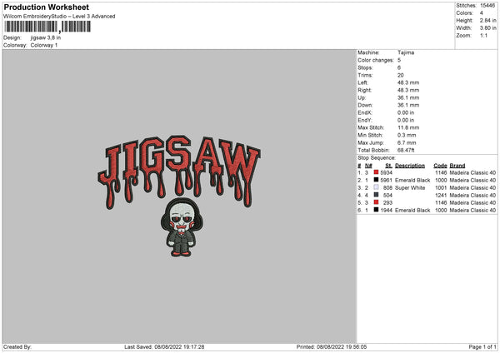Click the Description column header

[409, 165]
